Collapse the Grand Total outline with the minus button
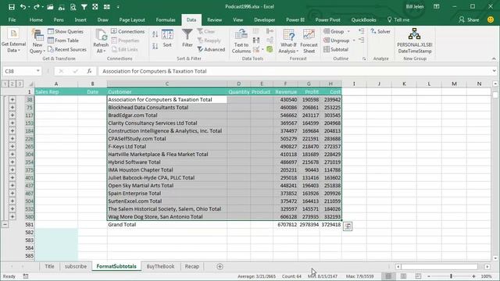 click(x=5, y=224)
